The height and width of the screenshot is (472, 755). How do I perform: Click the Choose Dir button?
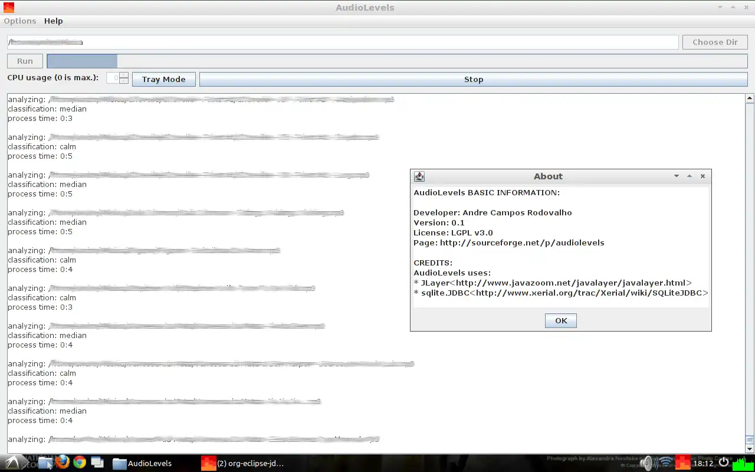pyautogui.click(x=715, y=42)
